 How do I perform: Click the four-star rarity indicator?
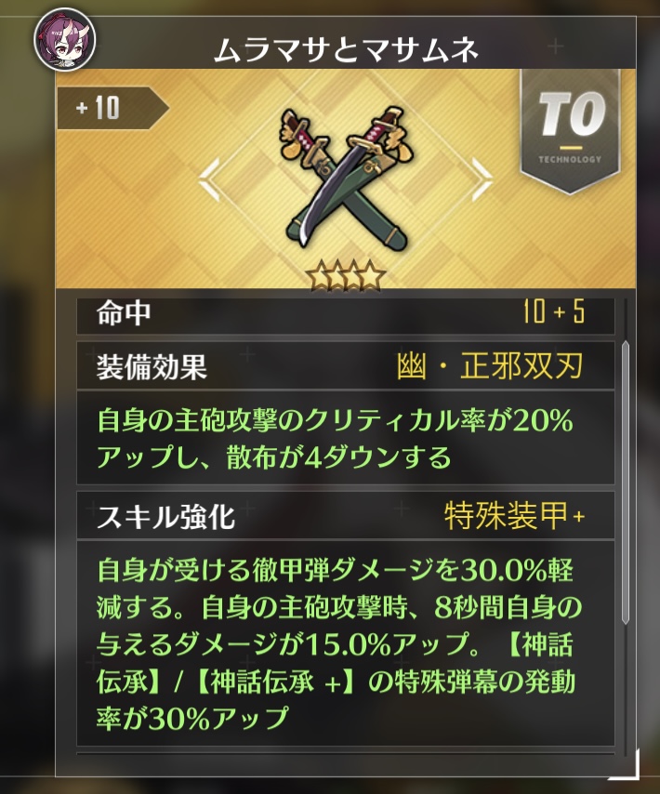pyautogui.click(x=346, y=276)
